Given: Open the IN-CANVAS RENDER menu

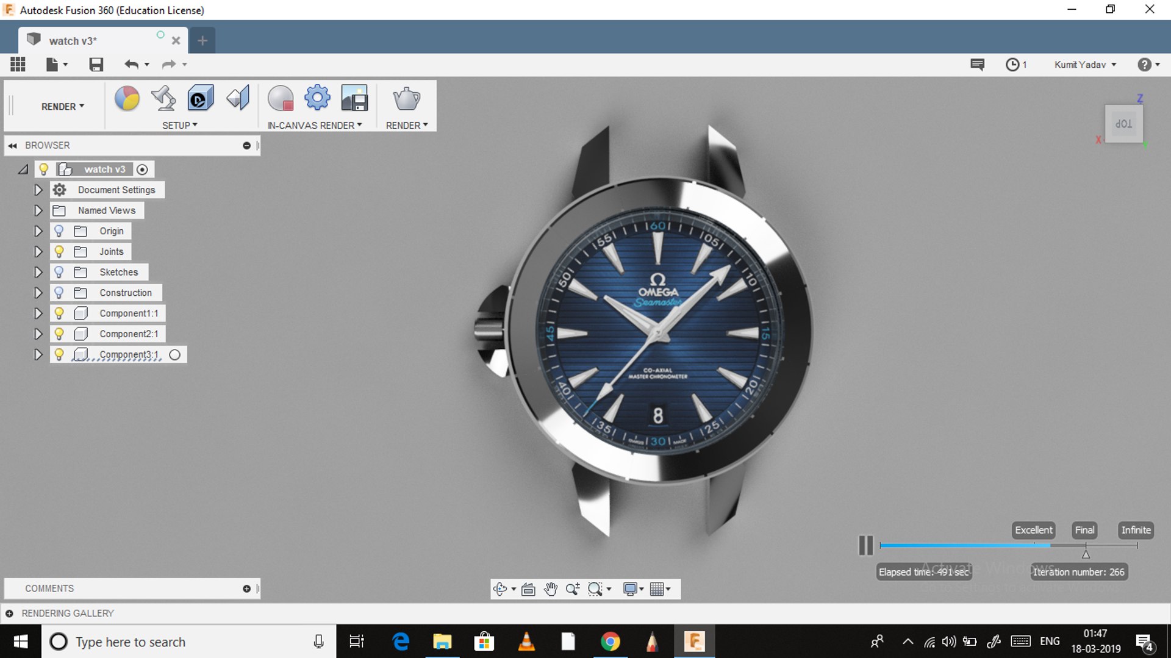Looking at the screenshot, I should click(x=315, y=125).
